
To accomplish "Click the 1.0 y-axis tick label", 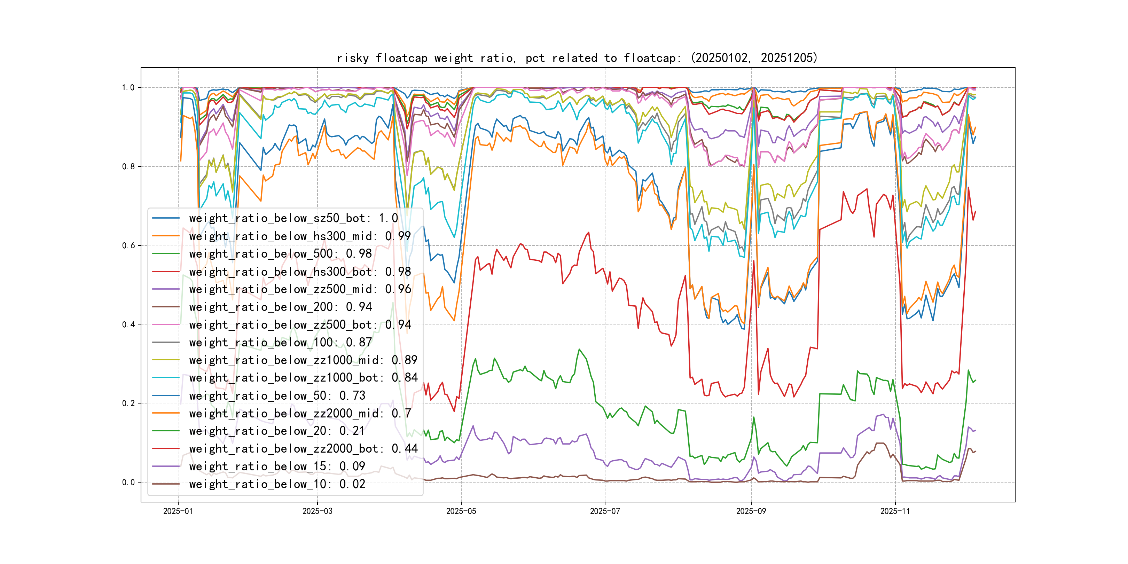I will pyautogui.click(x=128, y=88).
